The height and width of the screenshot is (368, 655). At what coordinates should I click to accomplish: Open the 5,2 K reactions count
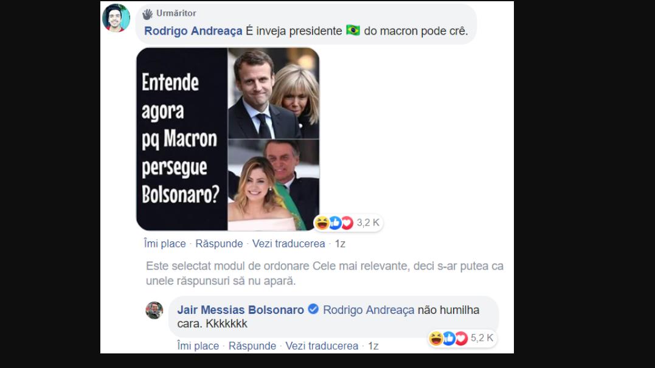[x=482, y=338]
